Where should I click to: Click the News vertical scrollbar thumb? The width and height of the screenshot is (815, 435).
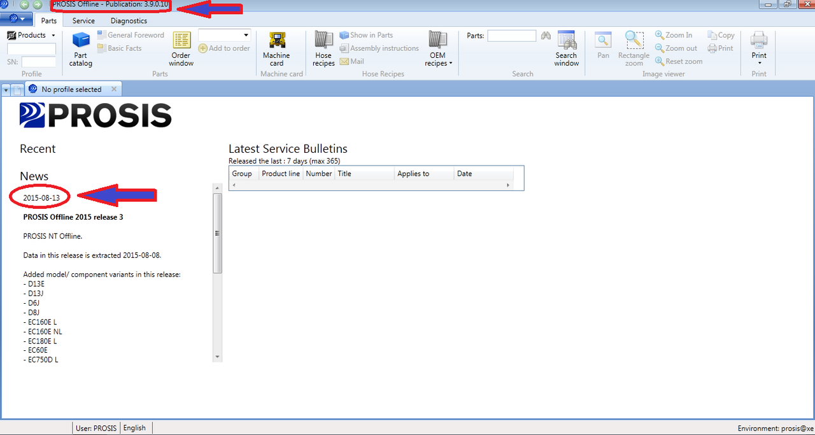217,233
